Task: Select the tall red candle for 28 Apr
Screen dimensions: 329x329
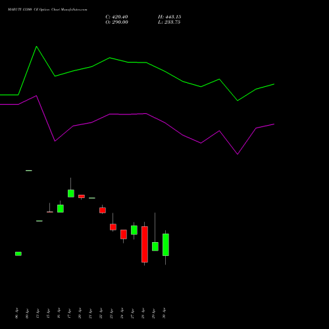Action: (145, 244)
